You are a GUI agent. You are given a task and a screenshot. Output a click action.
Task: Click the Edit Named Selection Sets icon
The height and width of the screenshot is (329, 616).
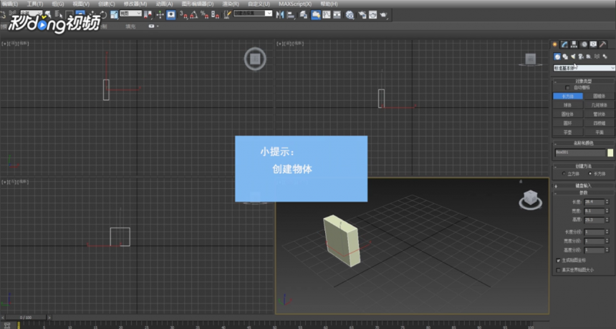point(228,15)
